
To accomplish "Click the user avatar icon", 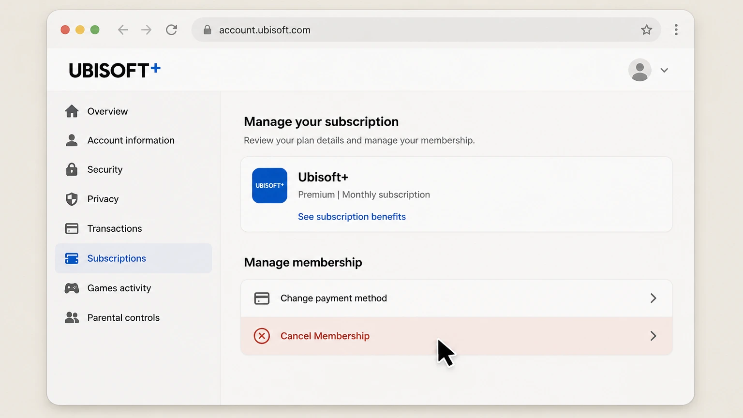I will (x=639, y=70).
